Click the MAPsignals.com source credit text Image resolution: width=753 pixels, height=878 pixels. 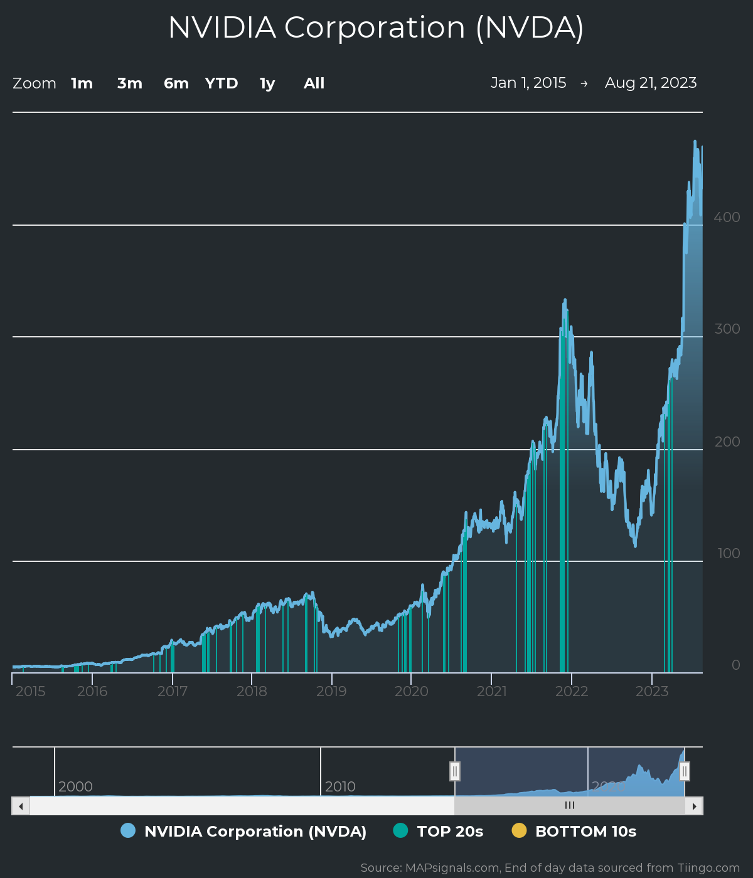click(550, 868)
